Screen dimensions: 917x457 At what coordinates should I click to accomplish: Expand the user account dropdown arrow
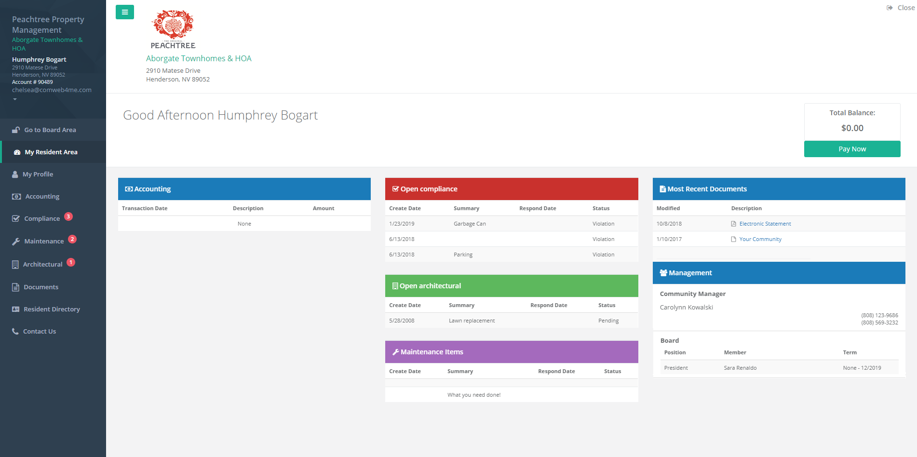15,99
